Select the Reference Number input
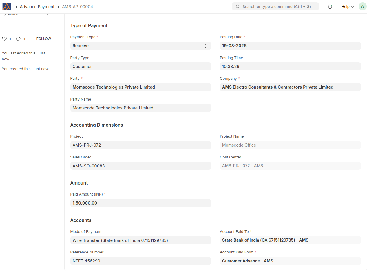Image resolution: width=367 pixels, height=272 pixels. tap(140, 261)
